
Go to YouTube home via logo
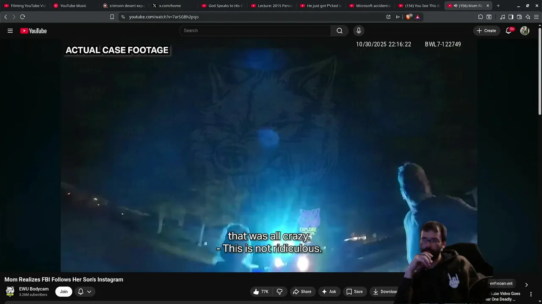33,31
